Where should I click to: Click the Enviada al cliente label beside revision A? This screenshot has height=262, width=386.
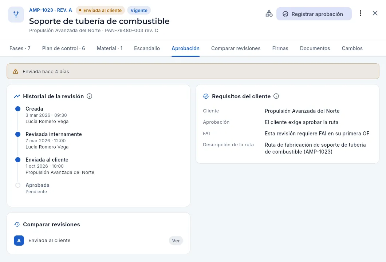[x=50, y=241]
